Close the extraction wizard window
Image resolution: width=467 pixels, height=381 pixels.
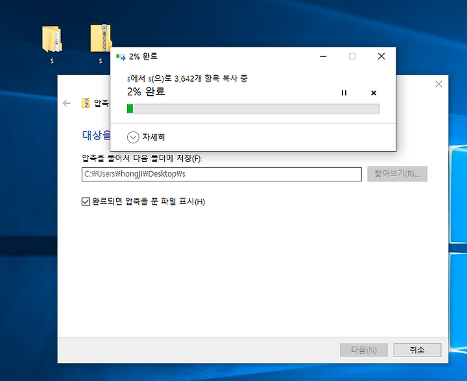click(438, 84)
